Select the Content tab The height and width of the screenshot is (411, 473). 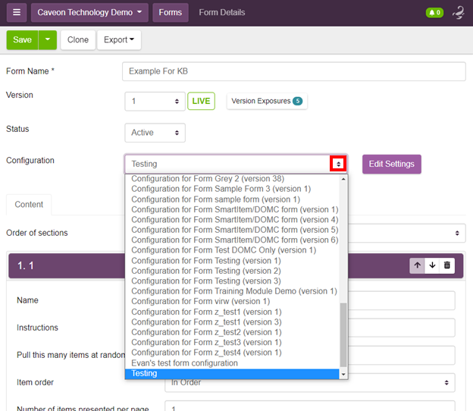(x=29, y=204)
